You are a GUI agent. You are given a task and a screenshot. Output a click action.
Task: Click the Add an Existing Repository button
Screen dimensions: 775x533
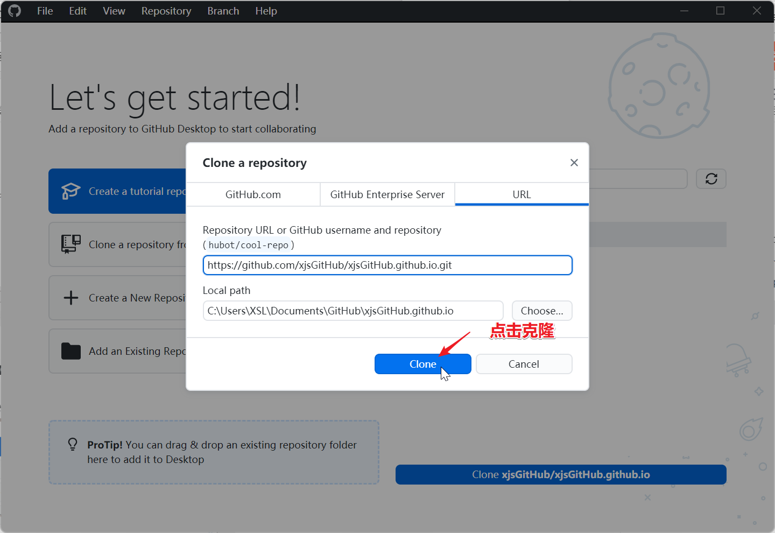117,351
